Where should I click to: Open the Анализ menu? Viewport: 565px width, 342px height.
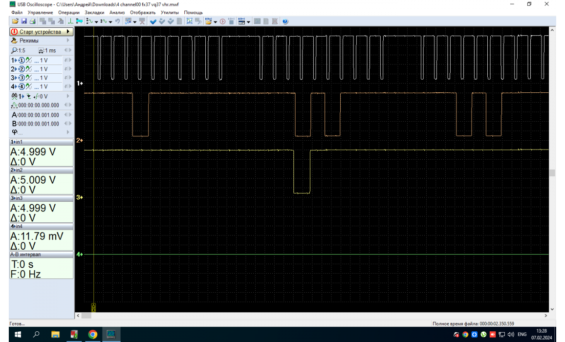[117, 12]
